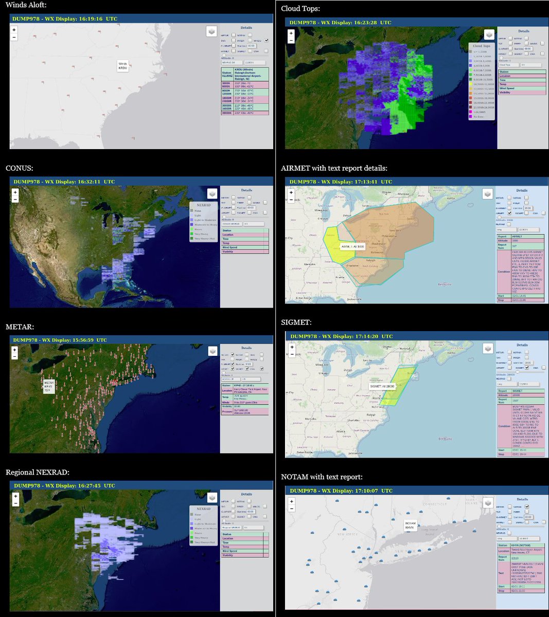Open layers control in NOTAM panel
Screen dimensions: 549x617
(487, 503)
